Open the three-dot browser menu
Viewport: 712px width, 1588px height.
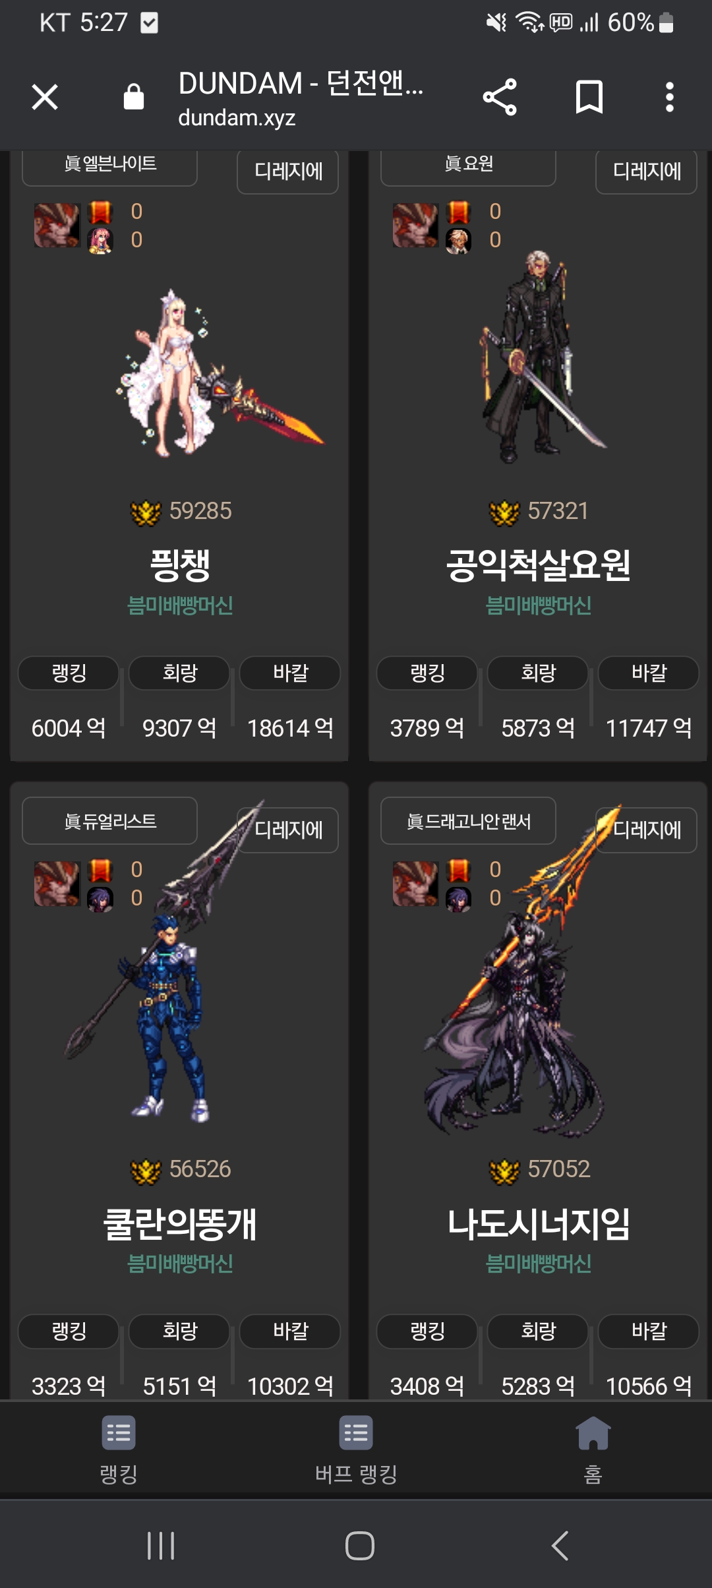(669, 98)
